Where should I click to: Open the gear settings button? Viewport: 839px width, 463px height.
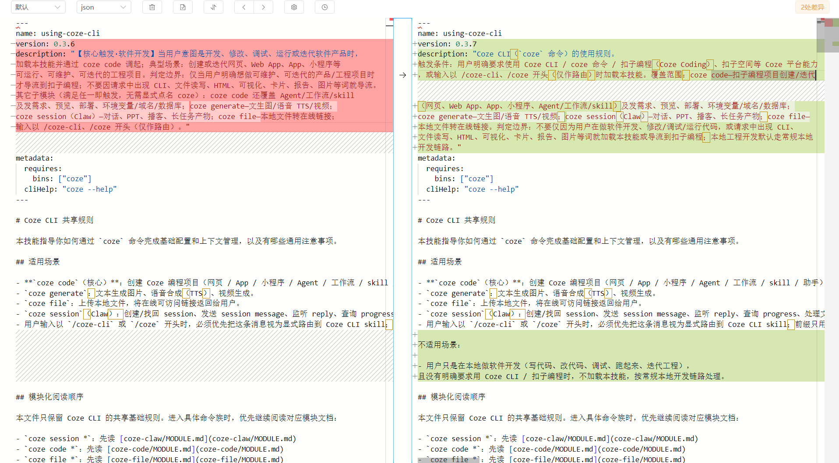pyautogui.click(x=294, y=7)
